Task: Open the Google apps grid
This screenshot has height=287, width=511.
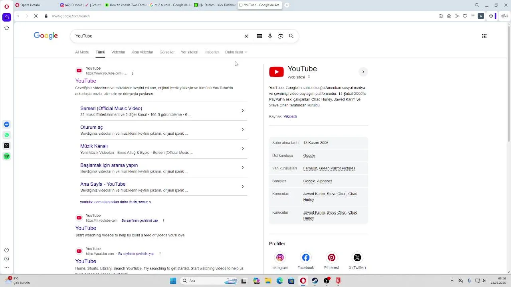Action: click(x=484, y=36)
